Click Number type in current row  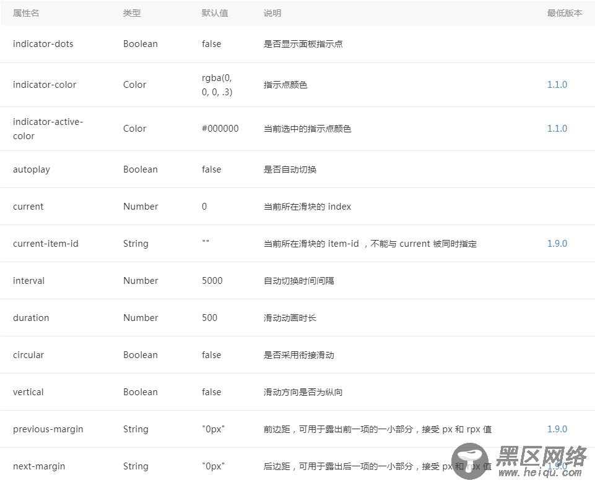tap(141, 207)
